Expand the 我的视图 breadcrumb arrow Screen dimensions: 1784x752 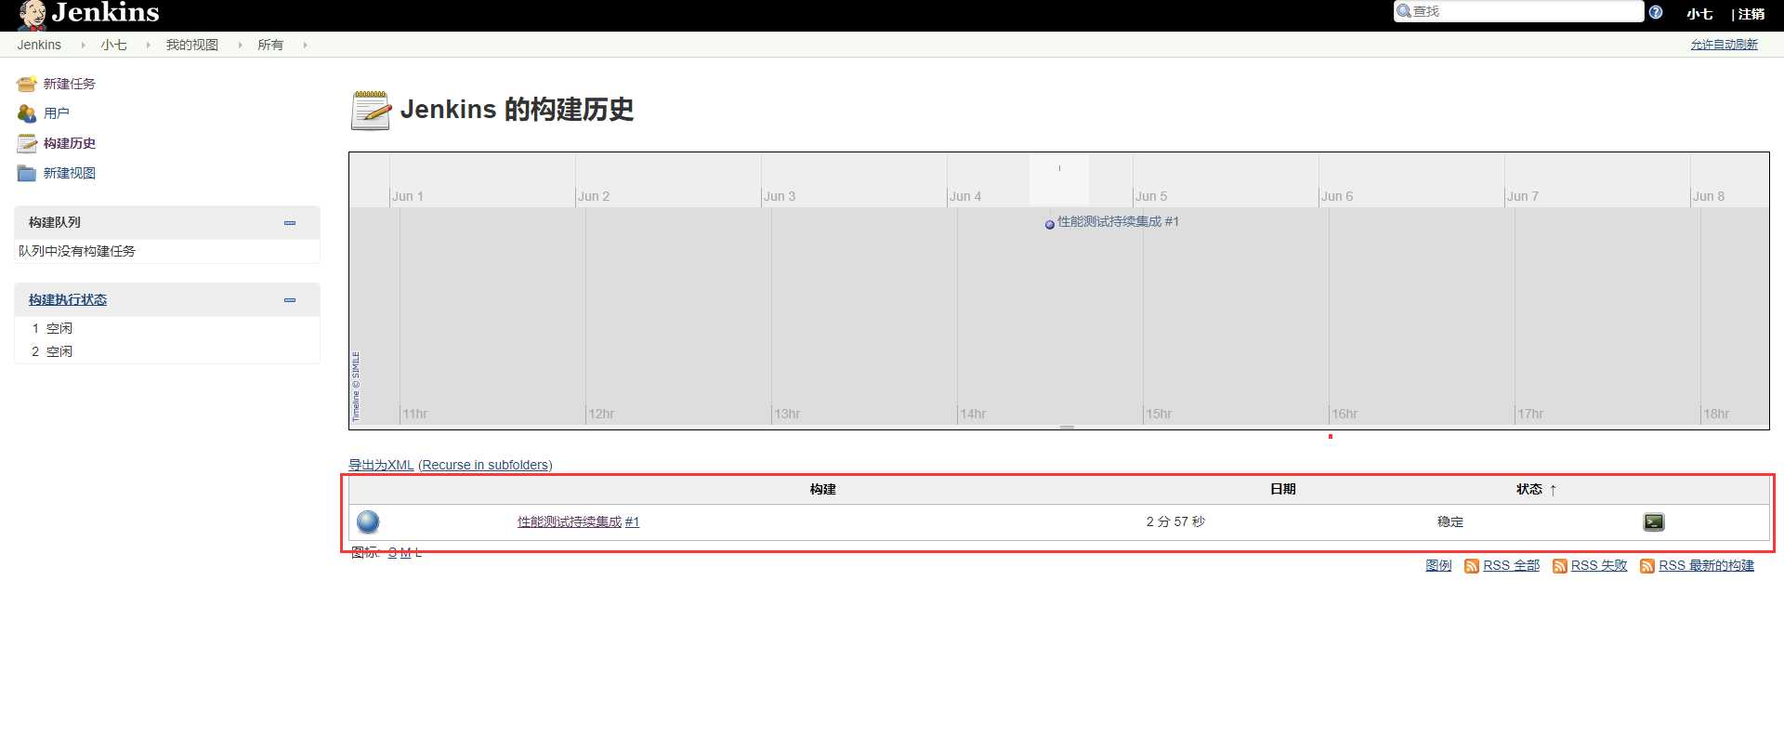pos(240,45)
